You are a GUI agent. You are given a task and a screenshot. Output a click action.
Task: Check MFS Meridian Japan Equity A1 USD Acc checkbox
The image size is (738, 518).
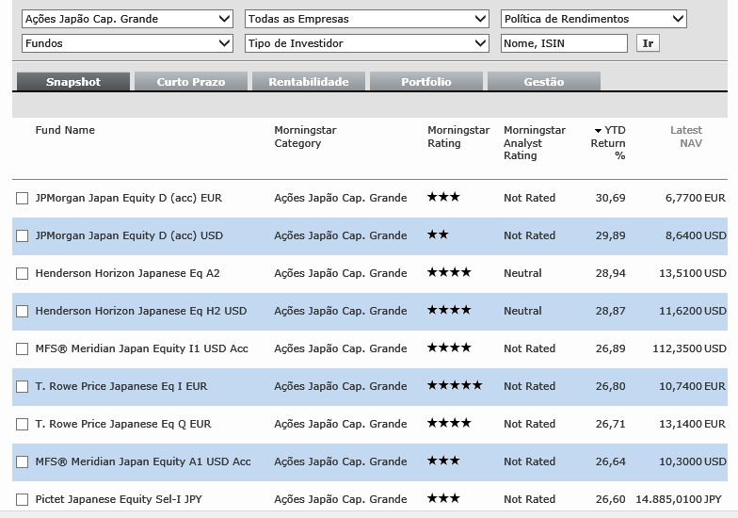23,461
